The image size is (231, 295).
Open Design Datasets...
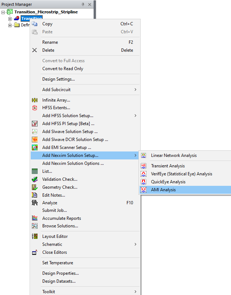[85, 281]
